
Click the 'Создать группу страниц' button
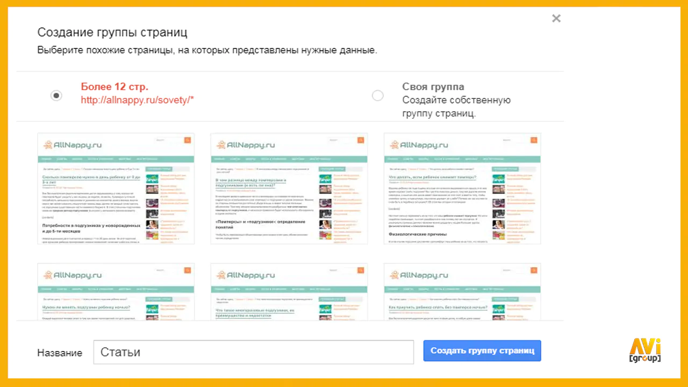tap(482, 351)
